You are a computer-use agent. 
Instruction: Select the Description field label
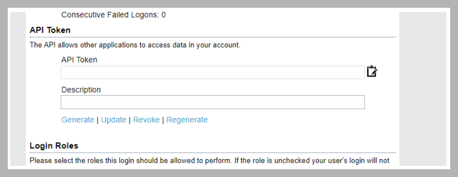pyautogui.click(x=81, y=90)
